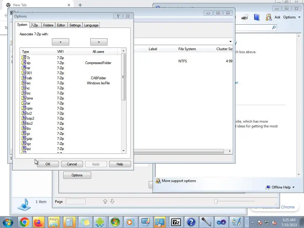Image resolution: width=304 pixels, height=228 pixels.
Task: Launch Firefox from the taskbar
Action: pos(39,222)
